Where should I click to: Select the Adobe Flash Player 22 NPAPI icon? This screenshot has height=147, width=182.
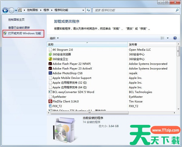point(50,64)
